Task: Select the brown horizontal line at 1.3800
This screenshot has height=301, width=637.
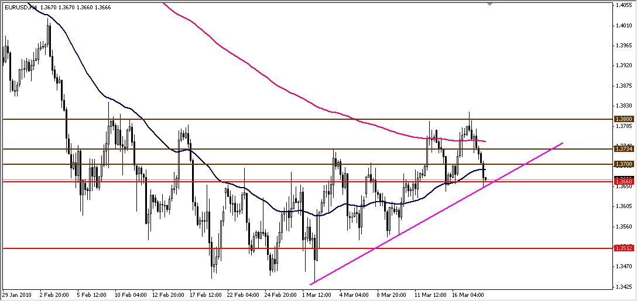Action: click(x=234, y=119)
